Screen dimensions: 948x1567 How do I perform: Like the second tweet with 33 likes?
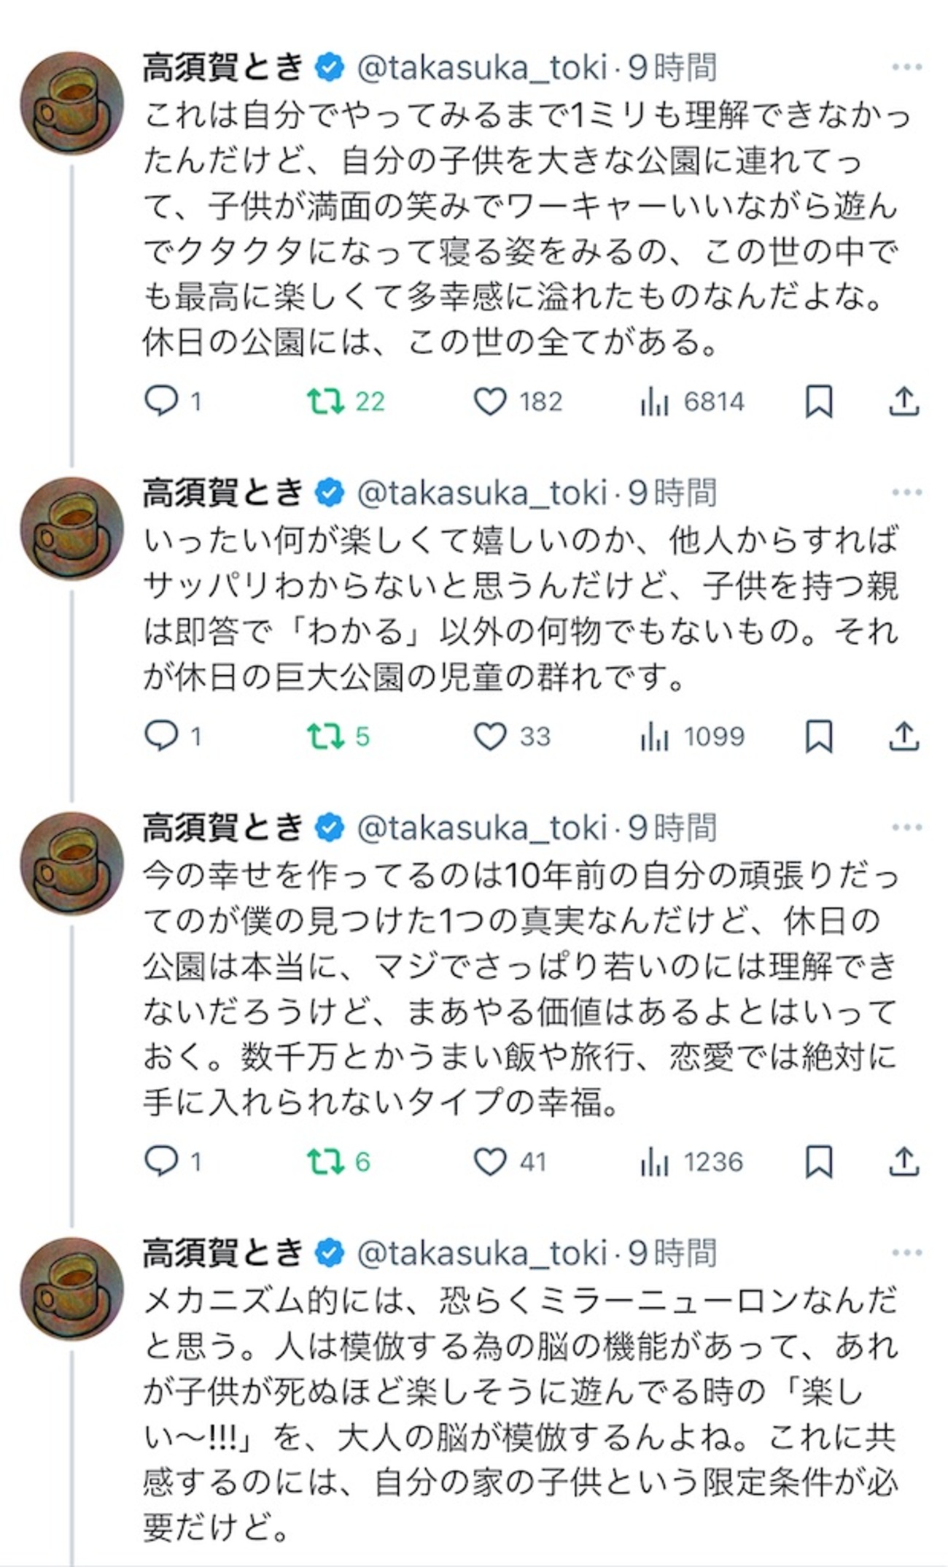[x=490, y=736]
